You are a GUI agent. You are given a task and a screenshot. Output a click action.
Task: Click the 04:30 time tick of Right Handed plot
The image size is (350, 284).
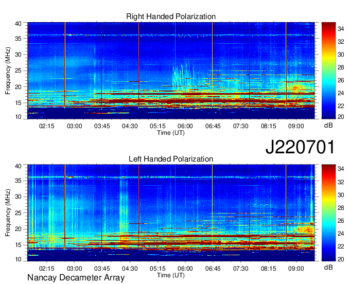pyautogui.click(x=130, y=126)
